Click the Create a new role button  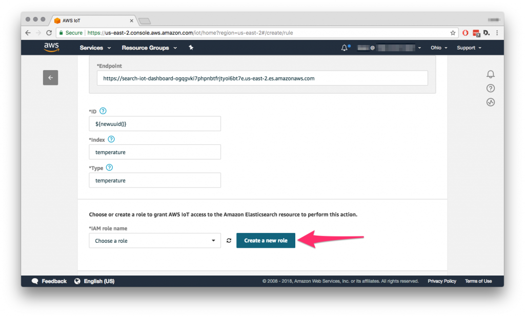click(266, 240)
